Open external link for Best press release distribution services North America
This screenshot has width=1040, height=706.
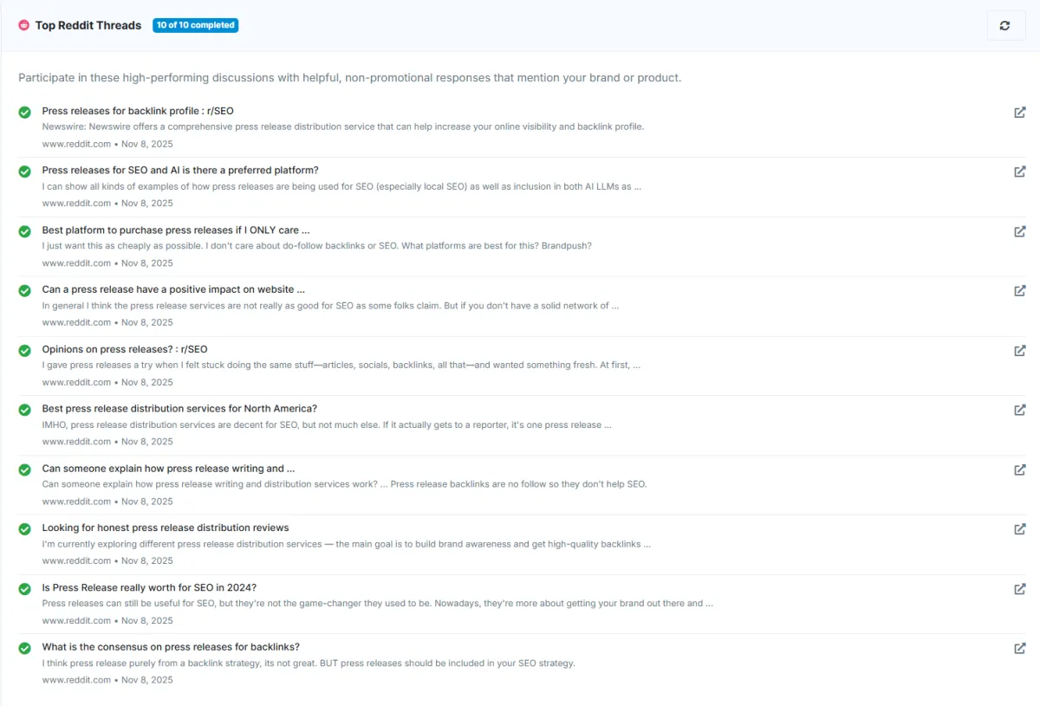coord(1020,410)
